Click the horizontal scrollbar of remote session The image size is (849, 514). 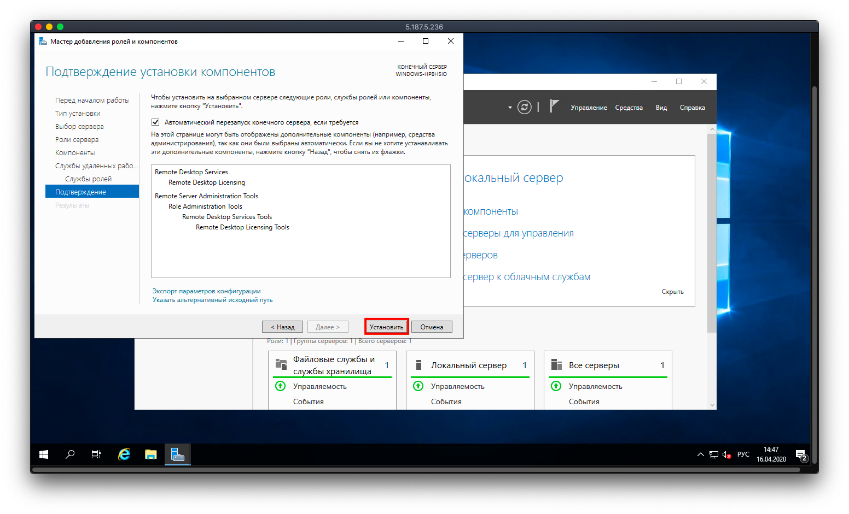(416, 469)
